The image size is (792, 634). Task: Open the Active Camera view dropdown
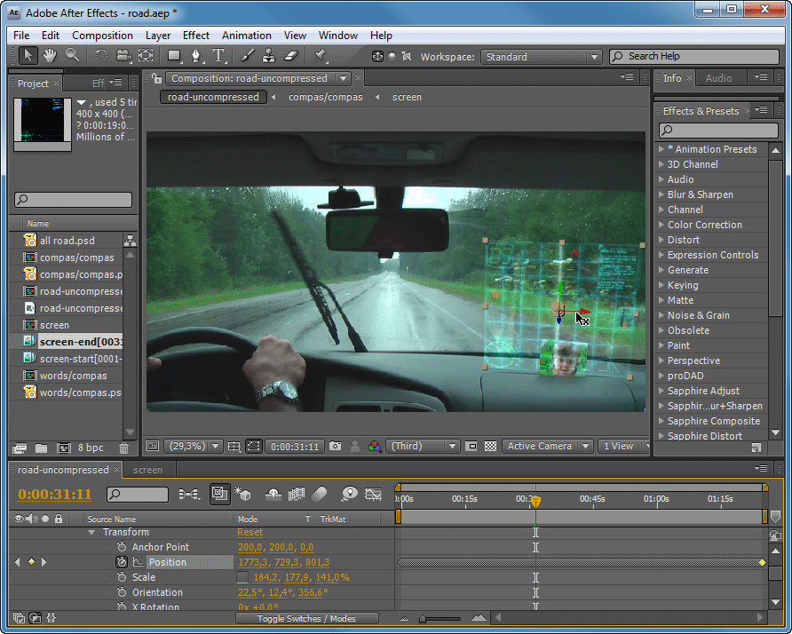tap(548, 446)
